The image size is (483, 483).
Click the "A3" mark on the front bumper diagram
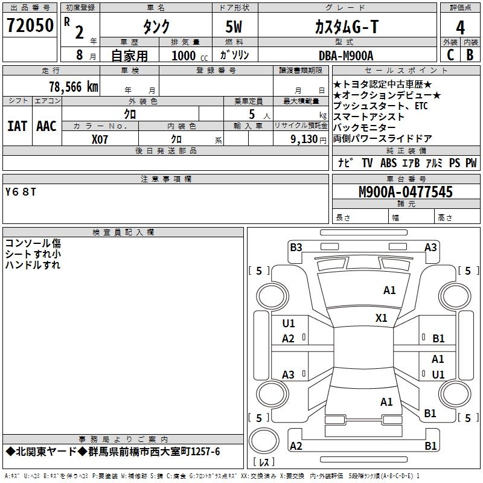pyautogui.click(x=430, y=247)
